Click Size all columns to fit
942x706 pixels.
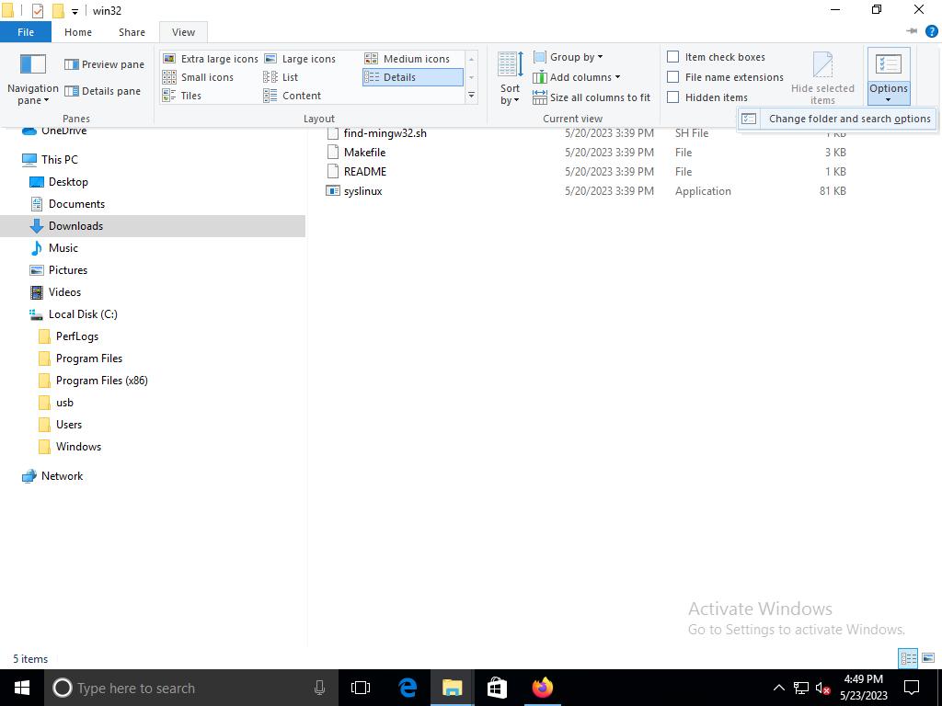(x=591, y=97)
